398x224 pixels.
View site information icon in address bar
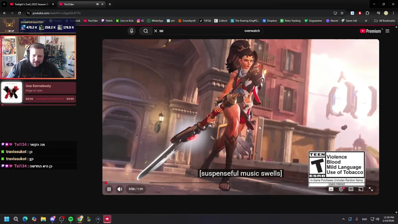click(x=28, y=13)
